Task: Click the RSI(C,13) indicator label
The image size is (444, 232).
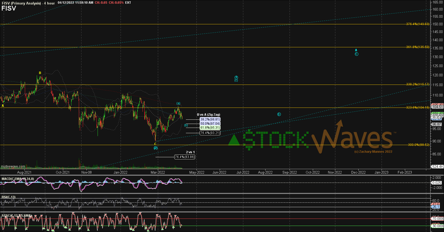Action: (x=8, y=197)
